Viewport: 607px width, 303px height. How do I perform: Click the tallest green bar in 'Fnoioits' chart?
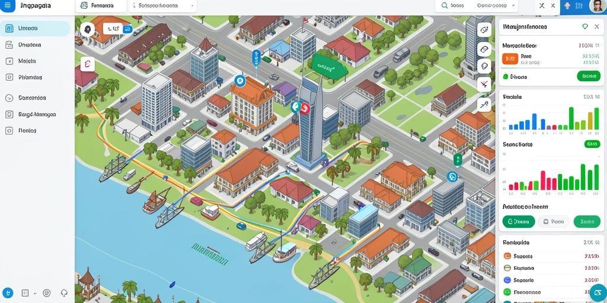point(571,118)
